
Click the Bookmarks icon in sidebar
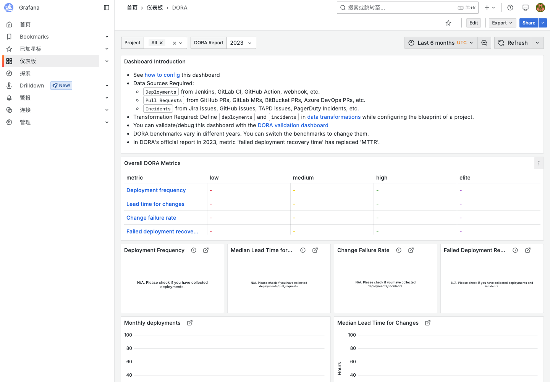(9, 37)
